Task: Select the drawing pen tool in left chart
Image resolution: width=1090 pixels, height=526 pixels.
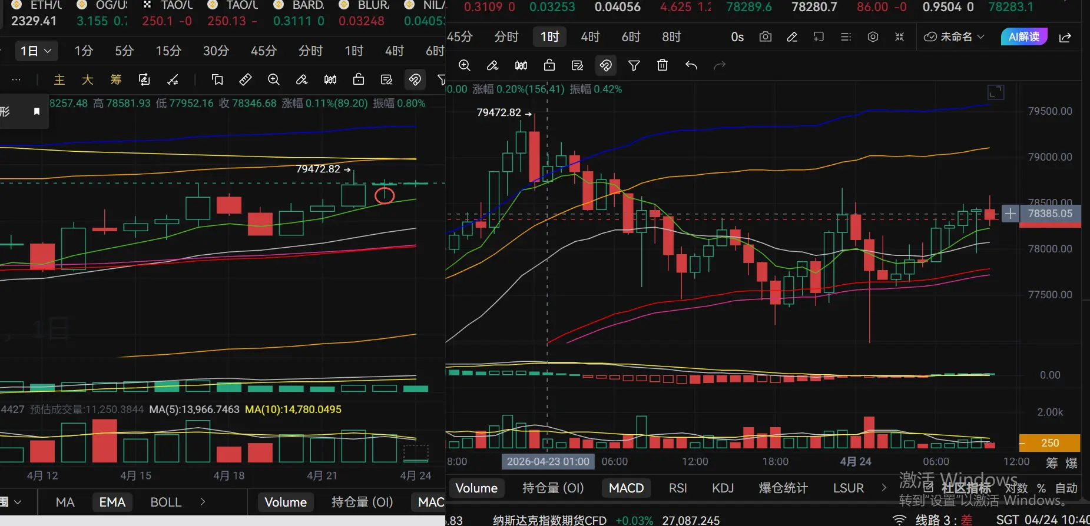Action: click(302, 79)
